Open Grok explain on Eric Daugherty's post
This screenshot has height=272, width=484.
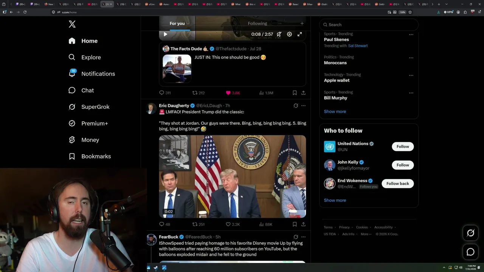pos(296,106)
